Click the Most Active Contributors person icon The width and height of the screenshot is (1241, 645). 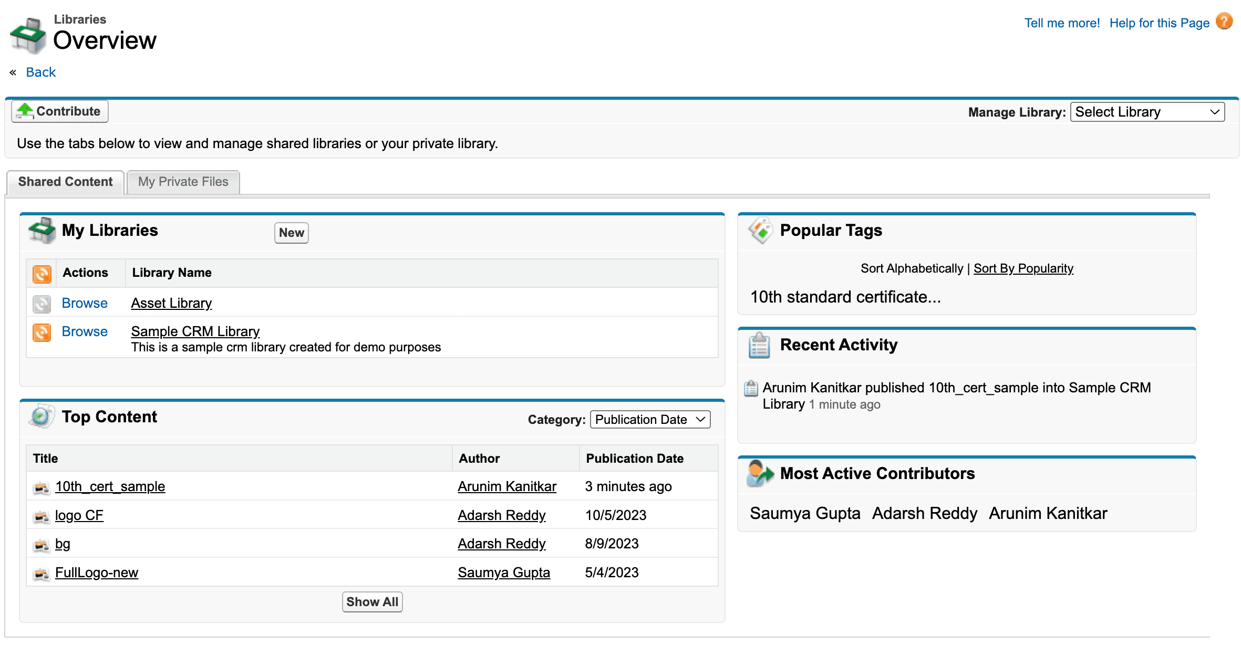coord(759,473)
